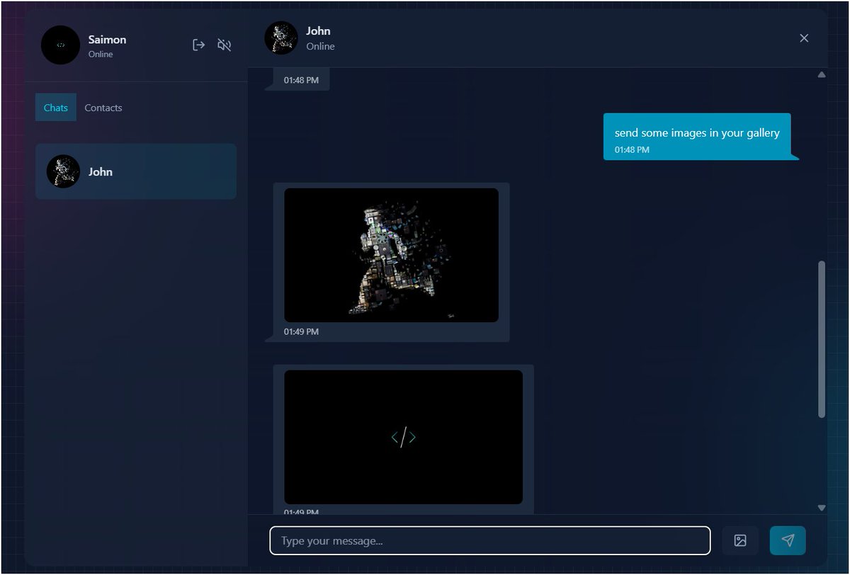Click the Online status under John
This screenshot has height=575, width=850.
click(x=320, y=47)
